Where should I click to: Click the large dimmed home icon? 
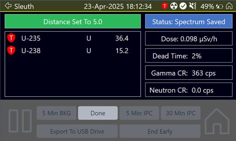[217, 121]
